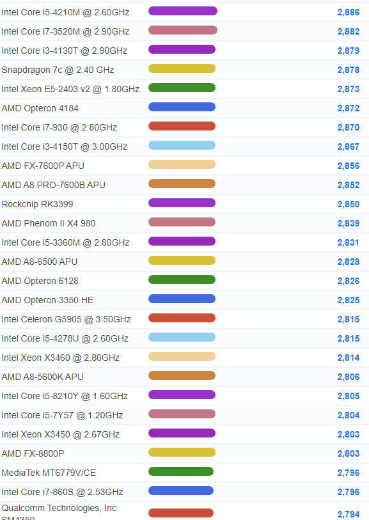Click the orange bar for A8-5600K APU
Viewport: 369px width, 520px height.
182,375
